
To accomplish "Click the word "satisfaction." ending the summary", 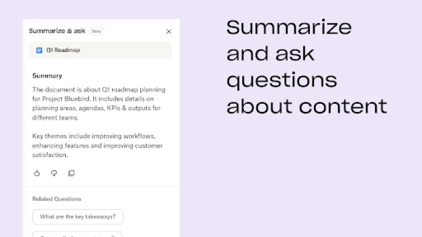I will 50,155.
